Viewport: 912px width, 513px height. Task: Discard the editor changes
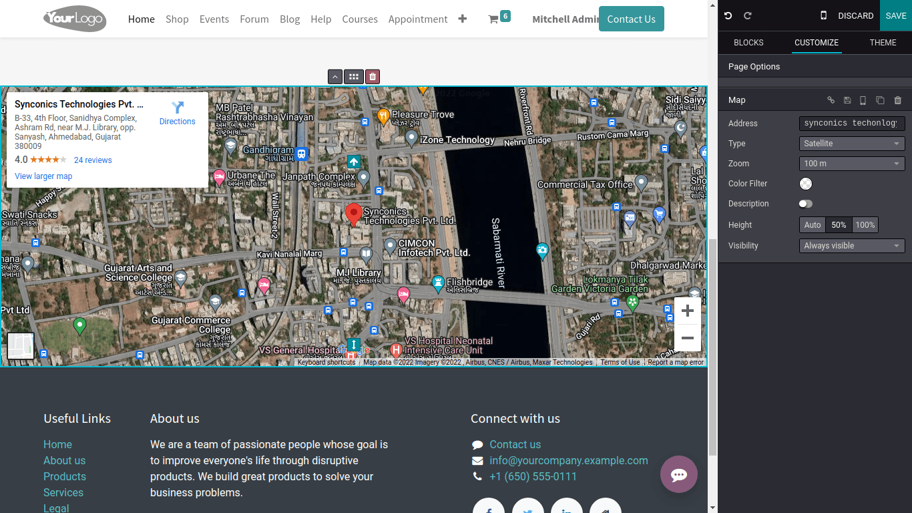pos(856,15)
